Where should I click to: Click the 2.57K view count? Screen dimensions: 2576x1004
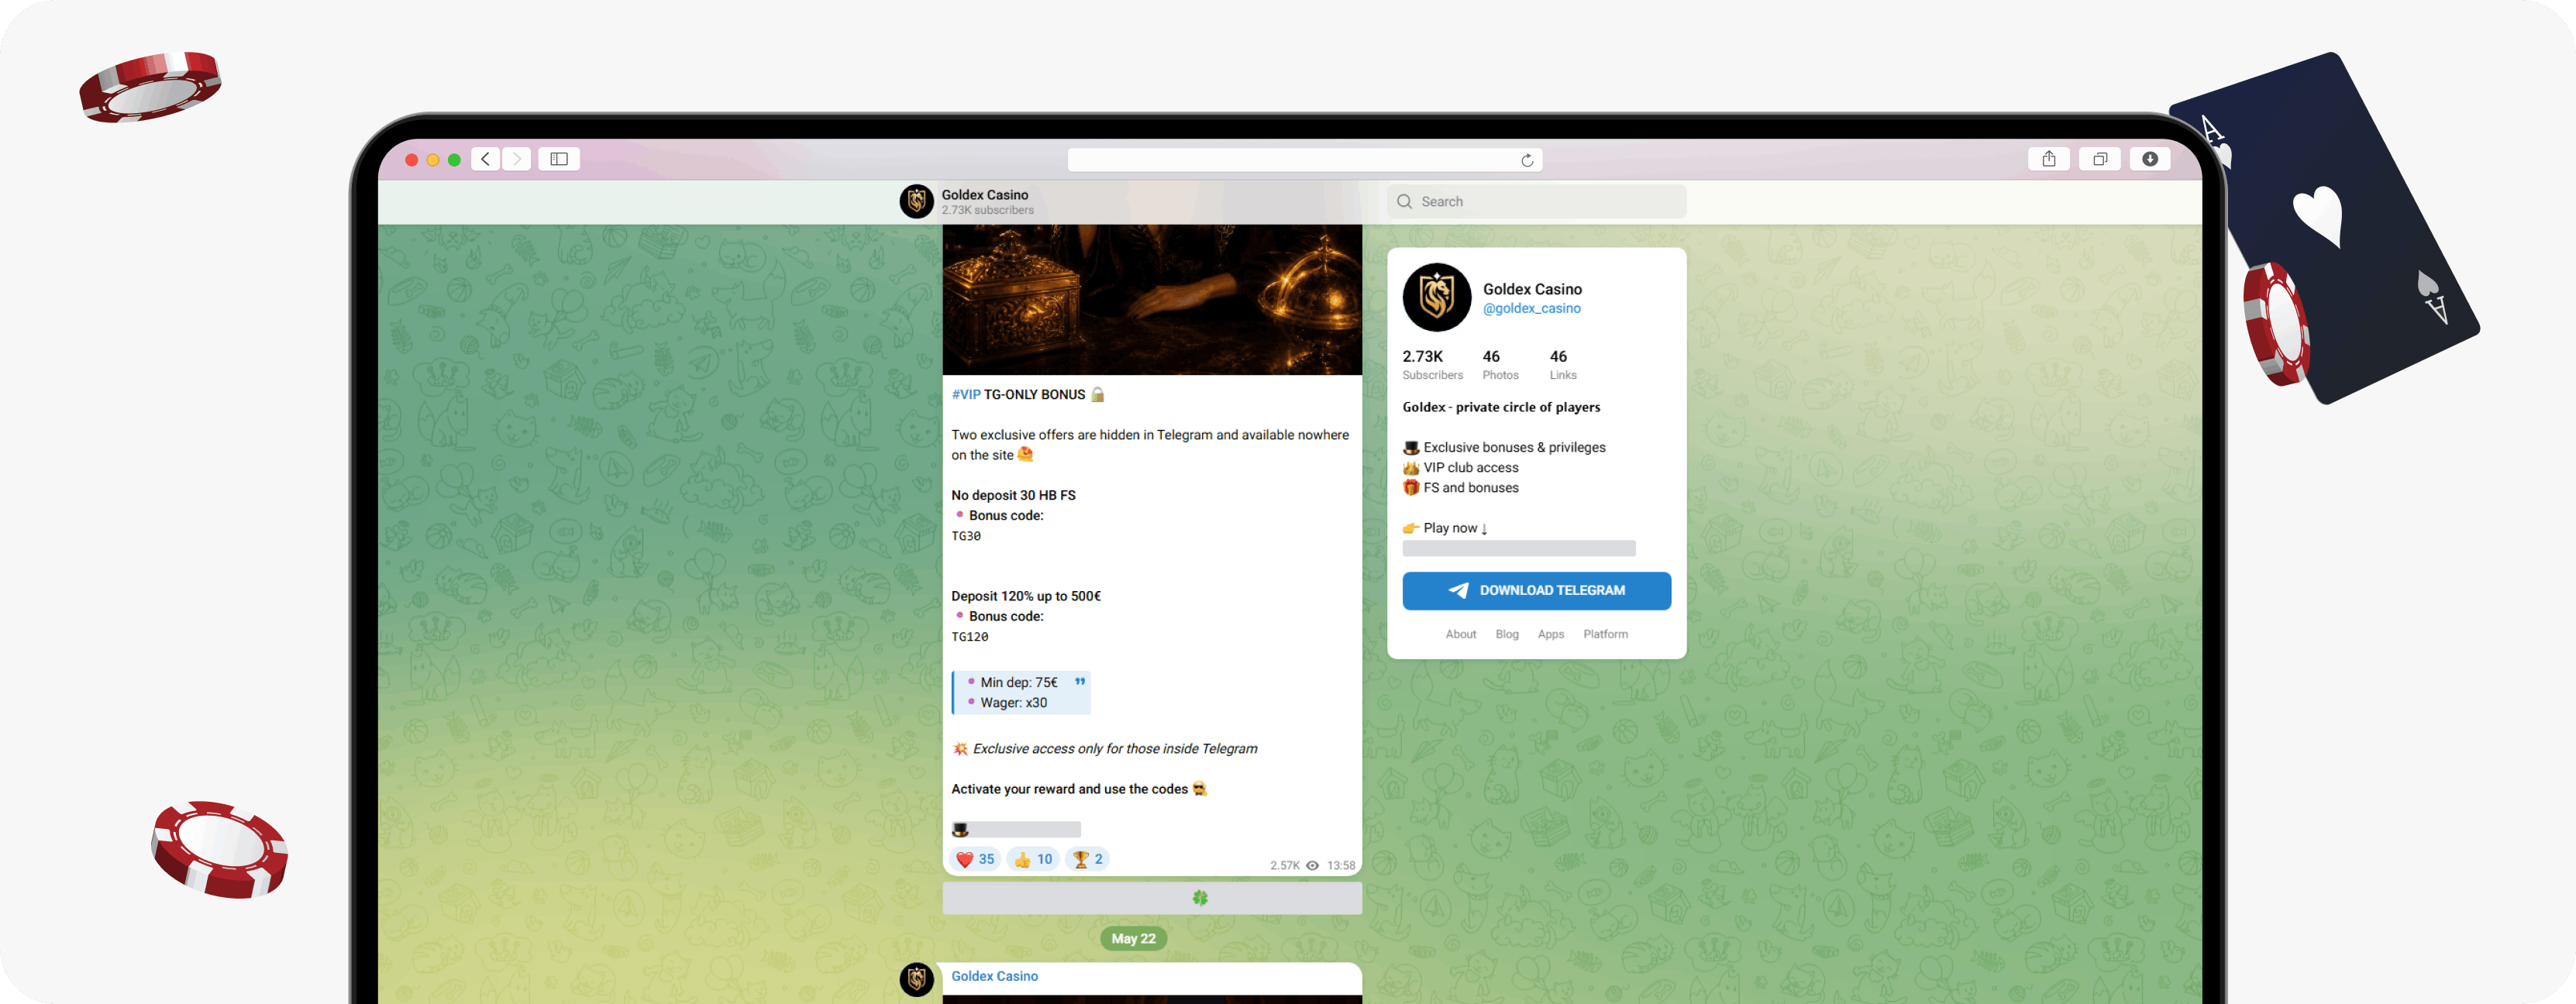click(1285, 866)
